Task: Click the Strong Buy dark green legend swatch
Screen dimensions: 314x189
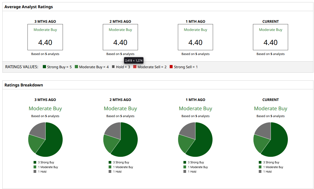Action: (x=44, y=67)
